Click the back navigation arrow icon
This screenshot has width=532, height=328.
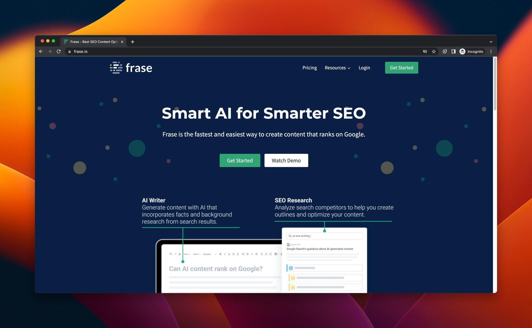coord(41,51)
